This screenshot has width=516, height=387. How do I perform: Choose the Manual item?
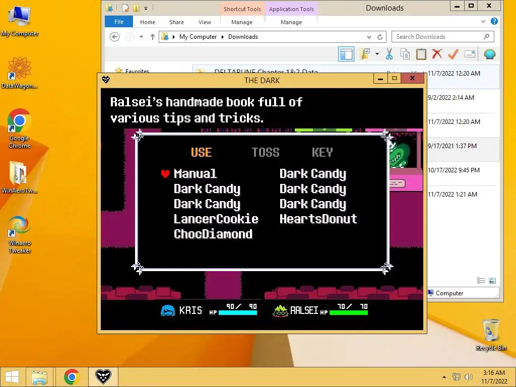pos(195,173)
